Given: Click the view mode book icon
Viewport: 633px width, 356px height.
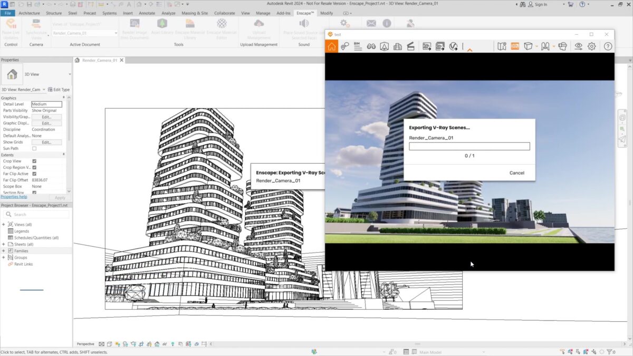Looking at the screenshot, I should [x=545, y=46].
